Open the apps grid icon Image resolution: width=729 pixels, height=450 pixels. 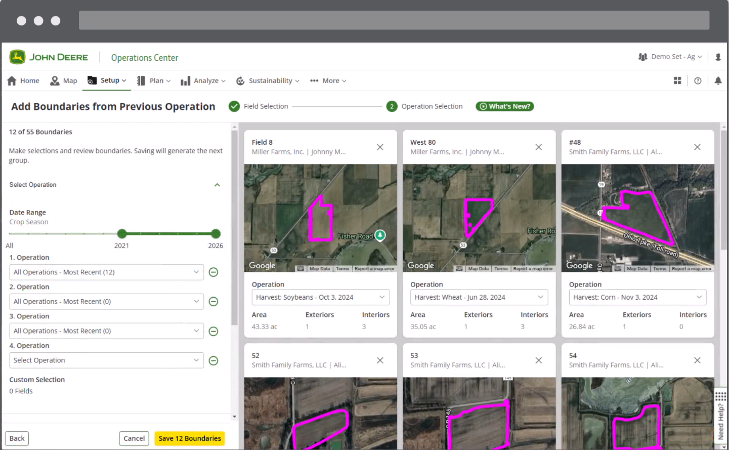[677, 80]
